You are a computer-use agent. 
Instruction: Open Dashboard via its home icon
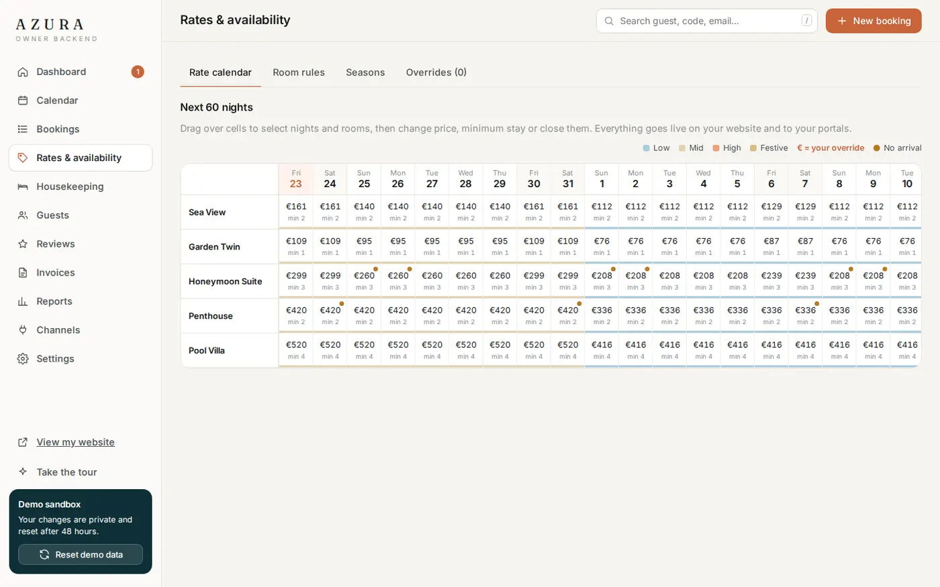23,72
